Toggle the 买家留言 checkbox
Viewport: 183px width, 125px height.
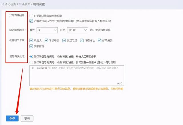click(x=31, y=46)
